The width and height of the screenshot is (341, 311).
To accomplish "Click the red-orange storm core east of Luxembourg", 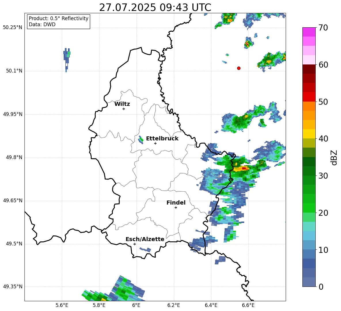I will [242, 169].
